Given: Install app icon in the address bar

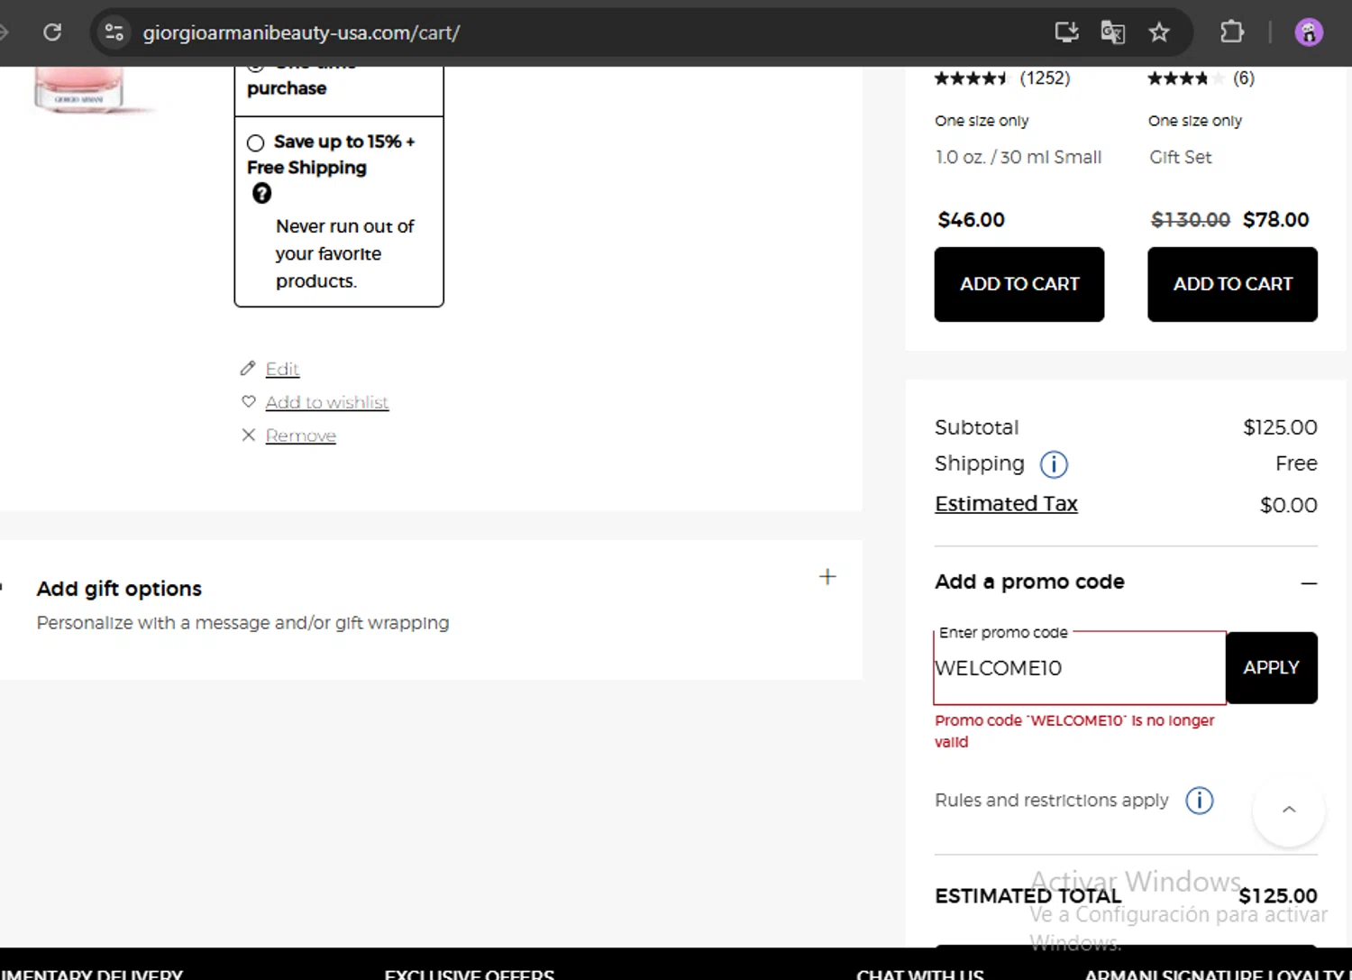Looking at the screenshot, I should (x=1067, y=32).
